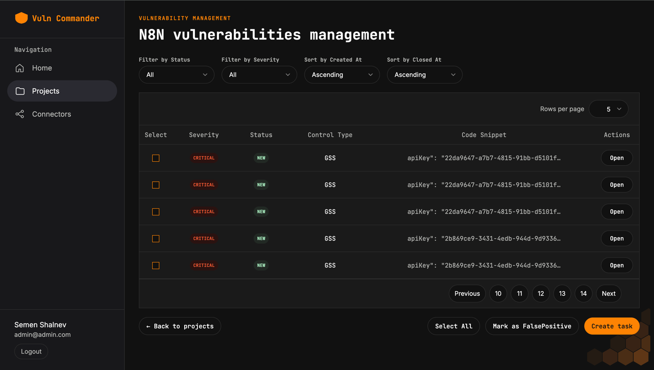The height and width of the screenshot is (370, 654).
Task: Click Mark as FalsePositive button
Action: tap(532, 326)
